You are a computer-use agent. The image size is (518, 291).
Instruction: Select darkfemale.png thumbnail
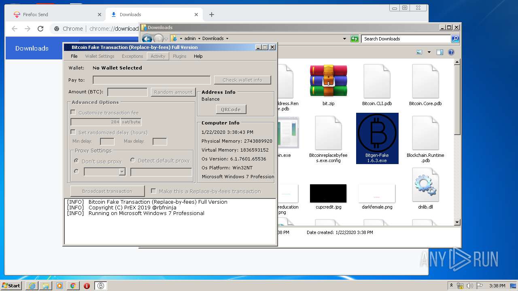[377, 193]
